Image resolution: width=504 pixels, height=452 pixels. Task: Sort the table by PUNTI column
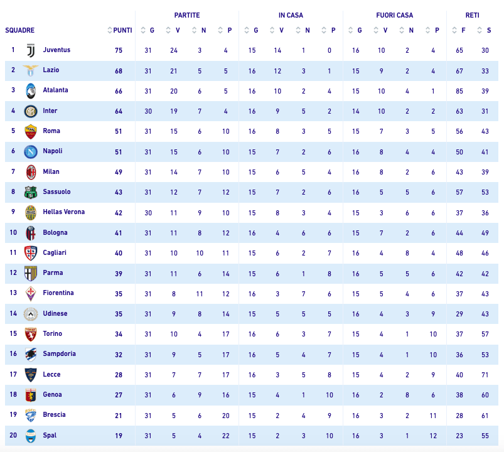point(122,30)
